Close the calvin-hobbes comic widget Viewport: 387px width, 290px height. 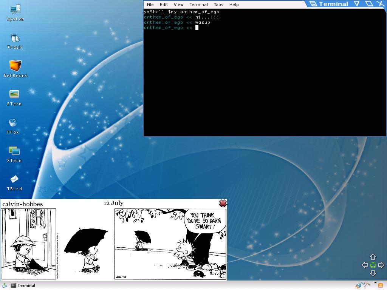tap(223, 203)
